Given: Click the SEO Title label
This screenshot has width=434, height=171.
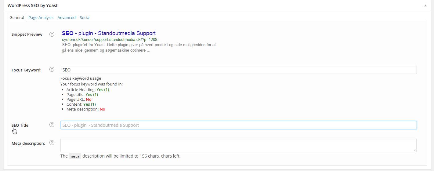Looking at the screenshot, I should (20, 125).
